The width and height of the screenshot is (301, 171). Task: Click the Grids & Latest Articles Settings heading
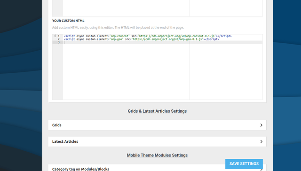pos(157,111)
